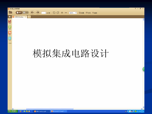
Task: Click the vertical scrollbar down arrow
Action: coord(143,107)
